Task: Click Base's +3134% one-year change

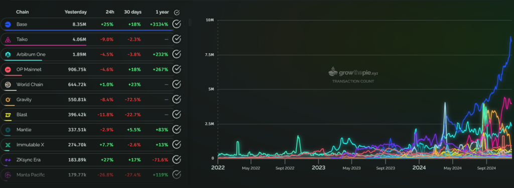Action: click(x=159, y=24)
